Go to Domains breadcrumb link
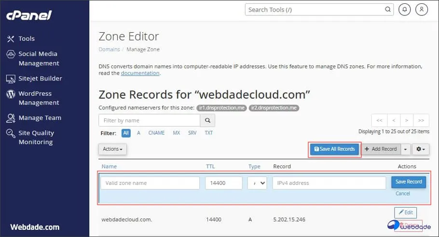The height and width of the screenshot is (237, 439). pyautogui.click(x=109, y=50)
